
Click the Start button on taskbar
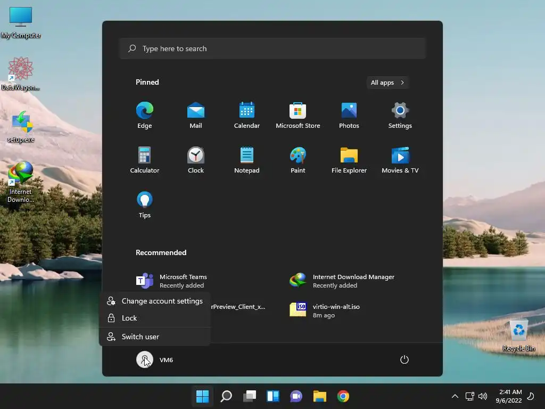pos(202,396)
